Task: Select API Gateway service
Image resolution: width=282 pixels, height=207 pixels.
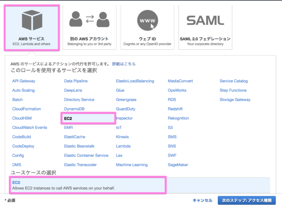Action: pos(24,81)
